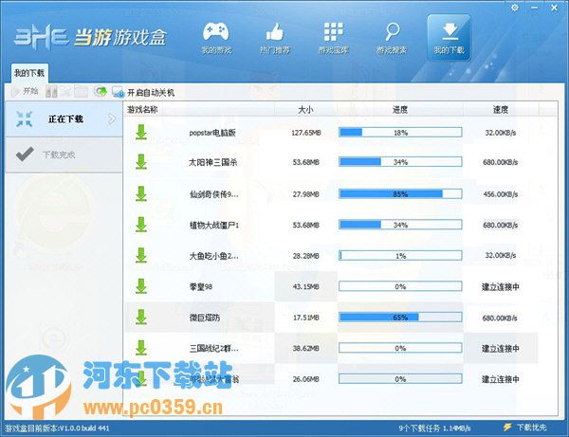Click the 0% progress bar of 拳皇98
The image size is (569, 437).
click(400, 286)
